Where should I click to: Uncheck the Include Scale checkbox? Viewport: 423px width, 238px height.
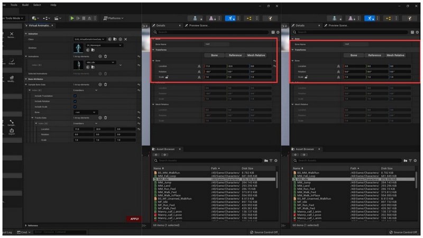(75, 106)
